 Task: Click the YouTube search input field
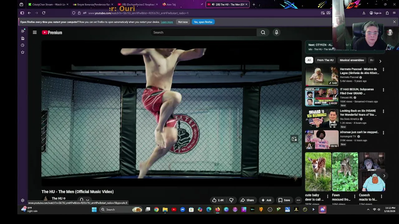point(203,32)
